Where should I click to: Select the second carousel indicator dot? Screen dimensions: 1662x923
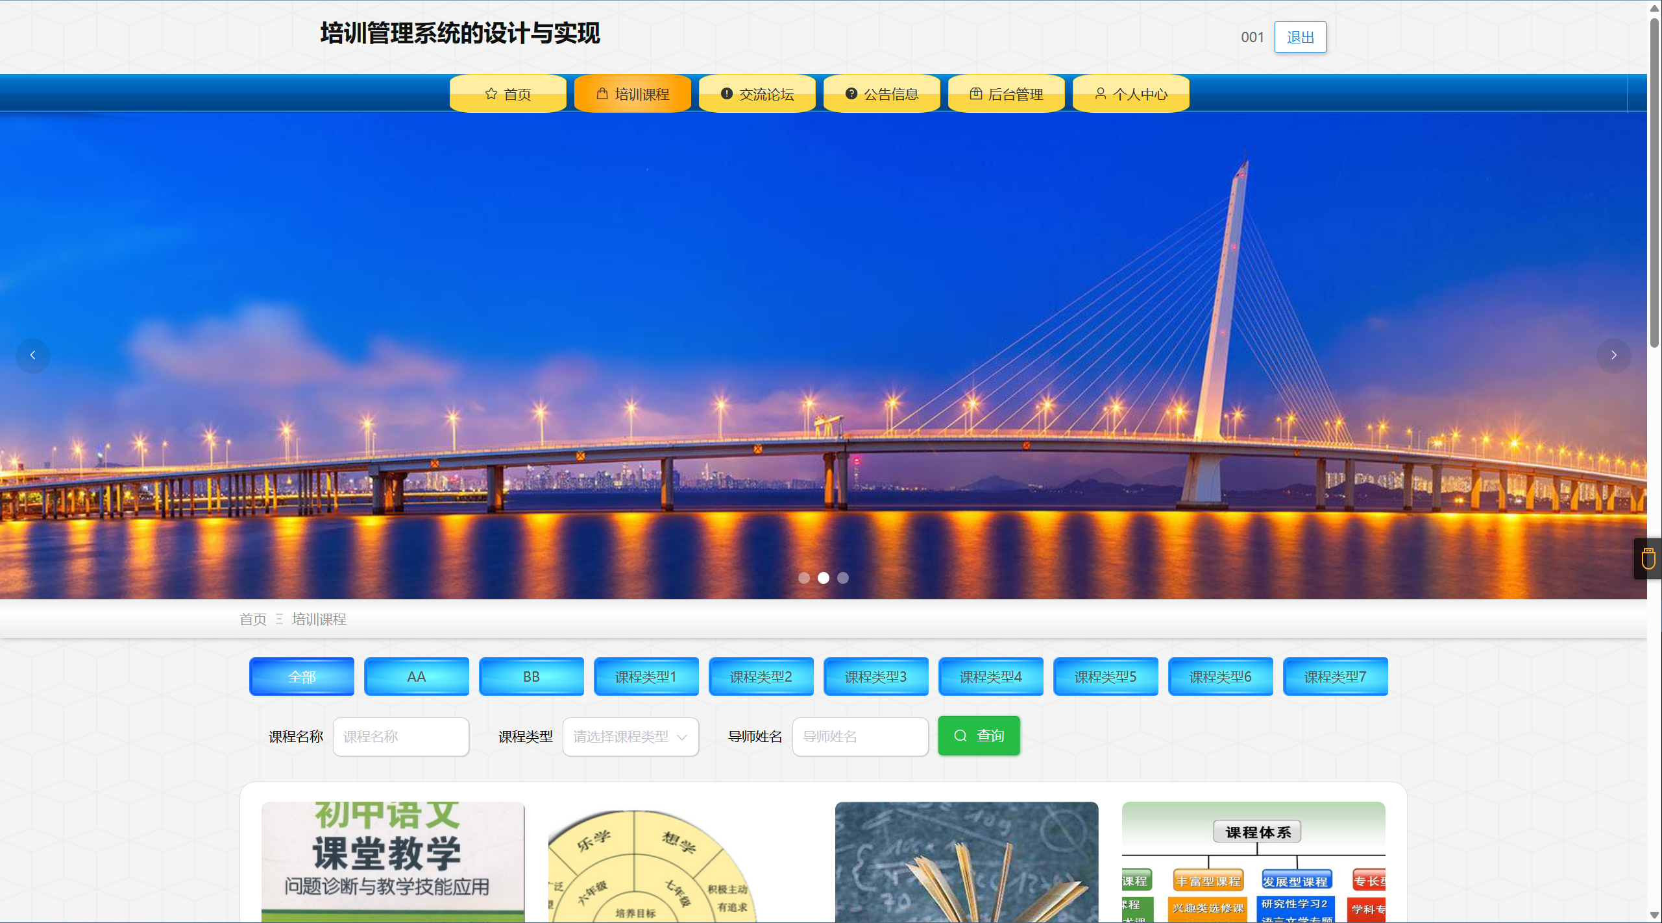coord(823,578)
